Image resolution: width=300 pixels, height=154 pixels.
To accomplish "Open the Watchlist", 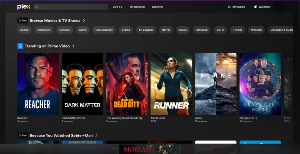I will [262, 7].
